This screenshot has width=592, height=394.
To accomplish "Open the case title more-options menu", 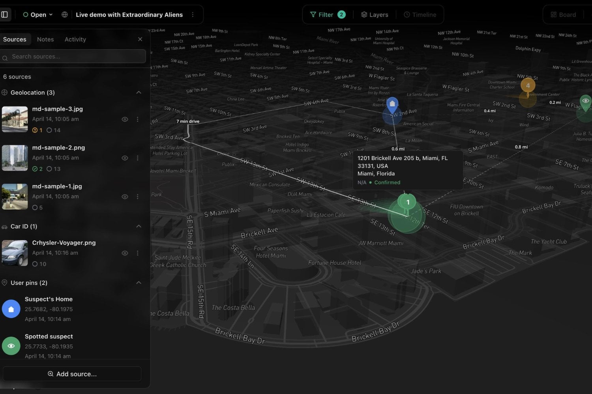I will pos(193,15).
